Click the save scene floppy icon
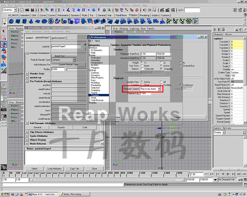 (33, 10)
